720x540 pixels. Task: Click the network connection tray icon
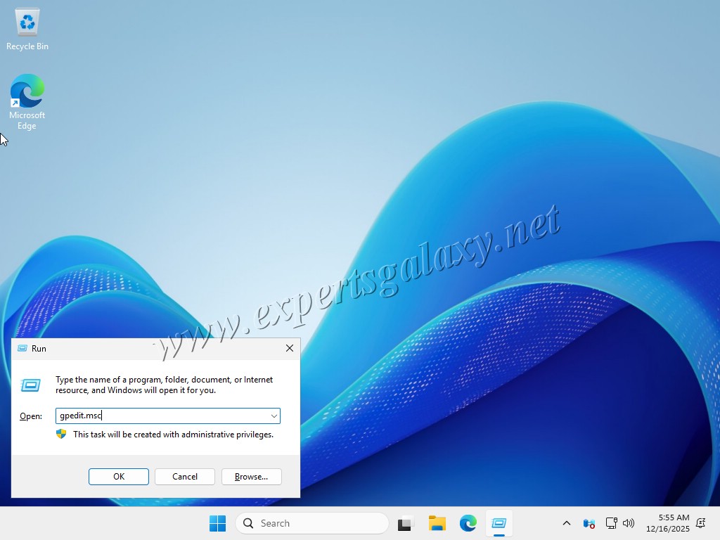pos(611,523)
